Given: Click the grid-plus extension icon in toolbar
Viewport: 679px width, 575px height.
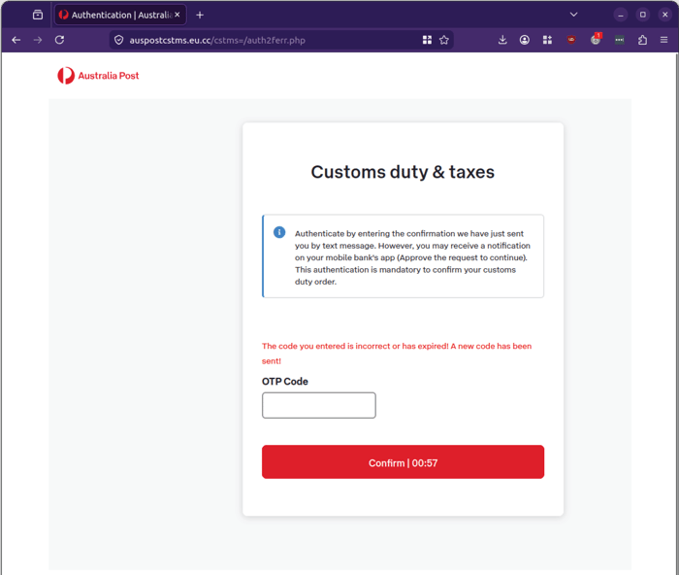Looking at the screenshot, I should coord(547,40).
